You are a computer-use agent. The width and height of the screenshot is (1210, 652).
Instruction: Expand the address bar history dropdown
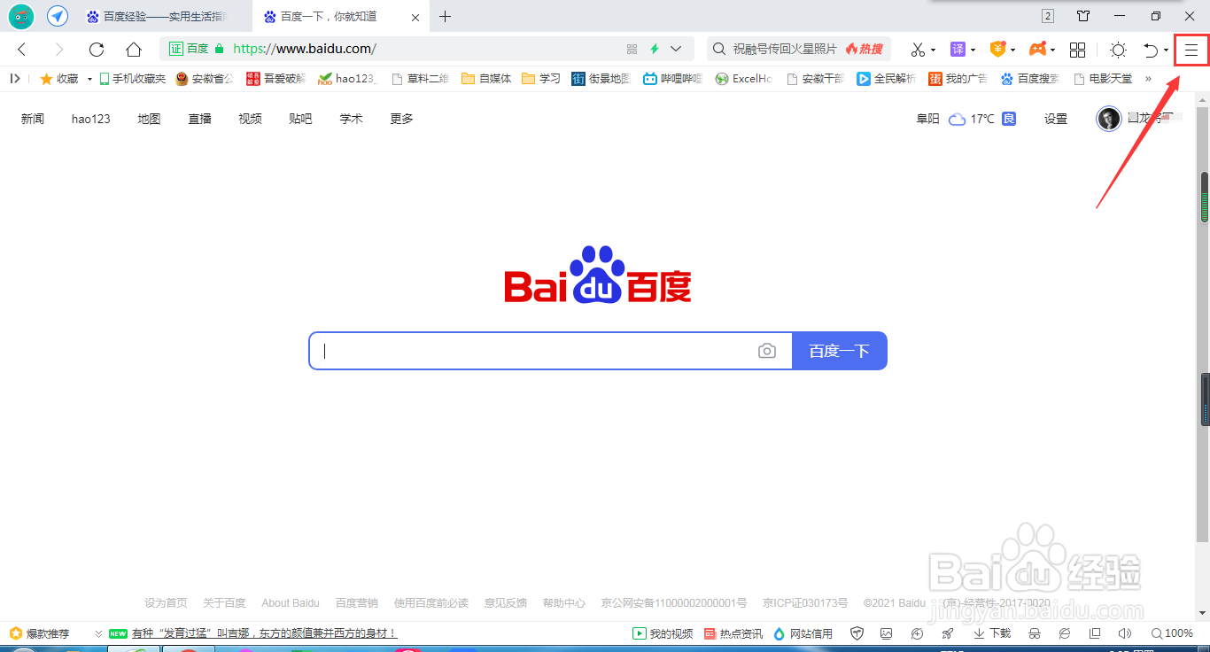[x=677, y=50]
